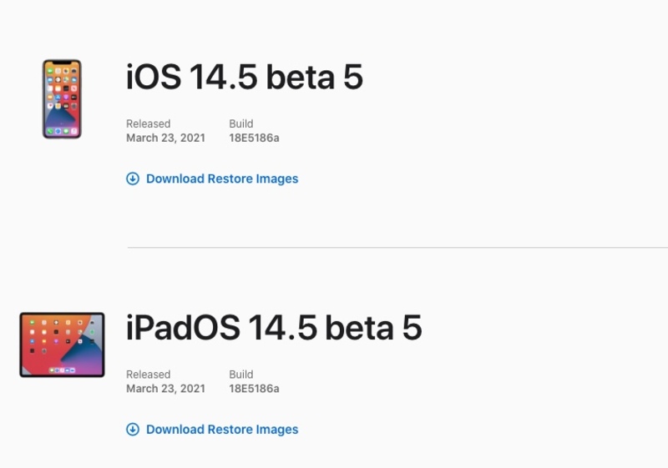
Task: Click iPadOS release date March 23, 2021
Action: coord(165,389)
